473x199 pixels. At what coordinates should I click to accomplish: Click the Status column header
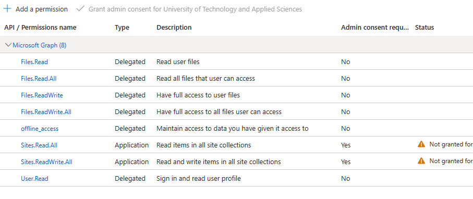click(x=425, y=28)
